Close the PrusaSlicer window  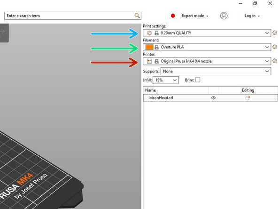(270, 3)
